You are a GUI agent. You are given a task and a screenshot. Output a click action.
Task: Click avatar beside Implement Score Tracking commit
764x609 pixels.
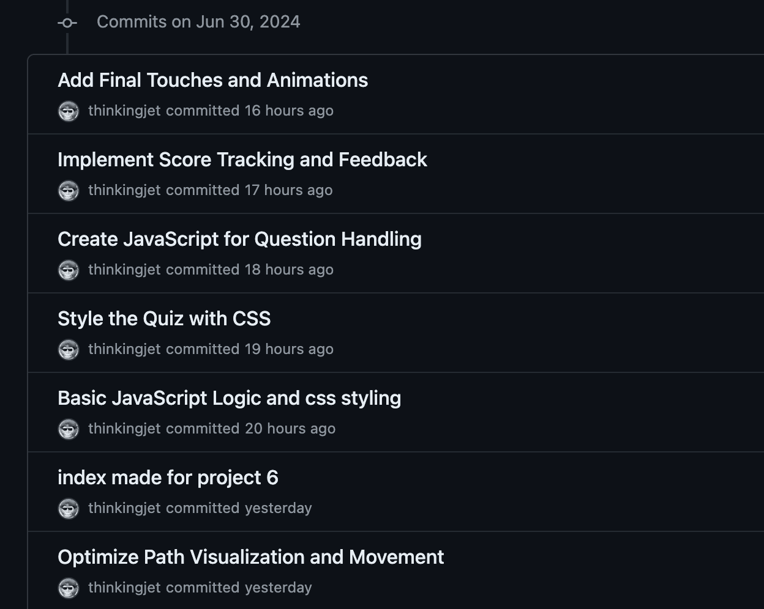[x=69, y=191]
